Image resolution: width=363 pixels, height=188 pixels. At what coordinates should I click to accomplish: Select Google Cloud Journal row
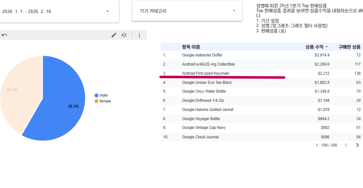click(262, 137)
